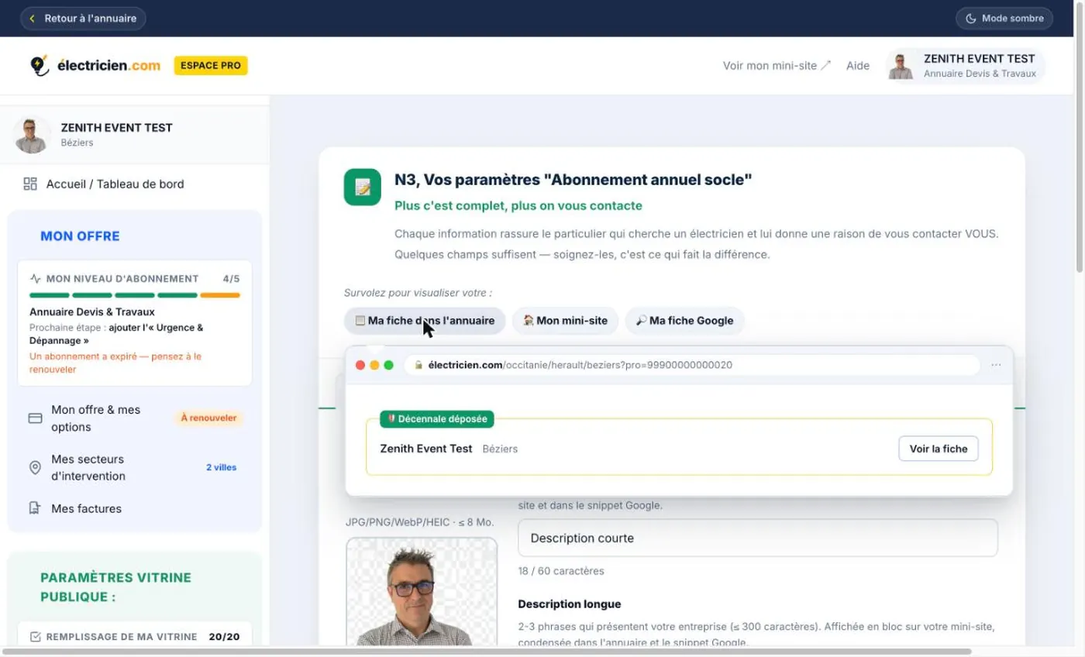Click the invoice icon beside Mes factures
Image resolution: width=1085 pixels, height=657 pixels.
(x=34, y=508)
